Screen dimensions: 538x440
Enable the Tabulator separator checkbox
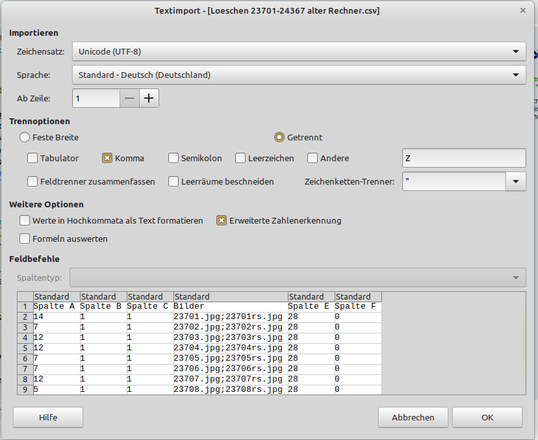pos(32,158)
